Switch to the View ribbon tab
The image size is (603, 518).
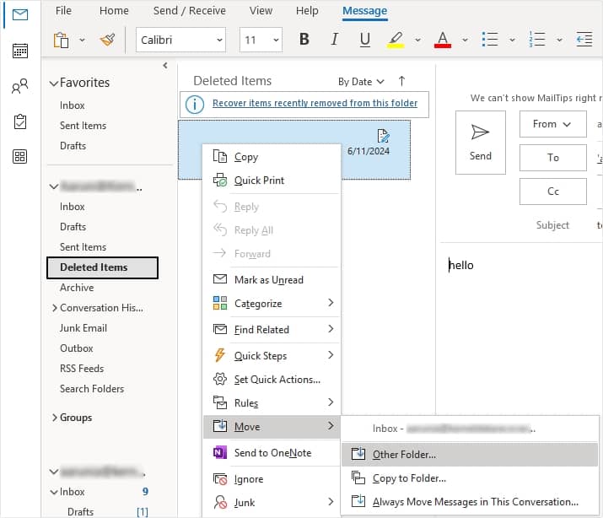[261, 11]
